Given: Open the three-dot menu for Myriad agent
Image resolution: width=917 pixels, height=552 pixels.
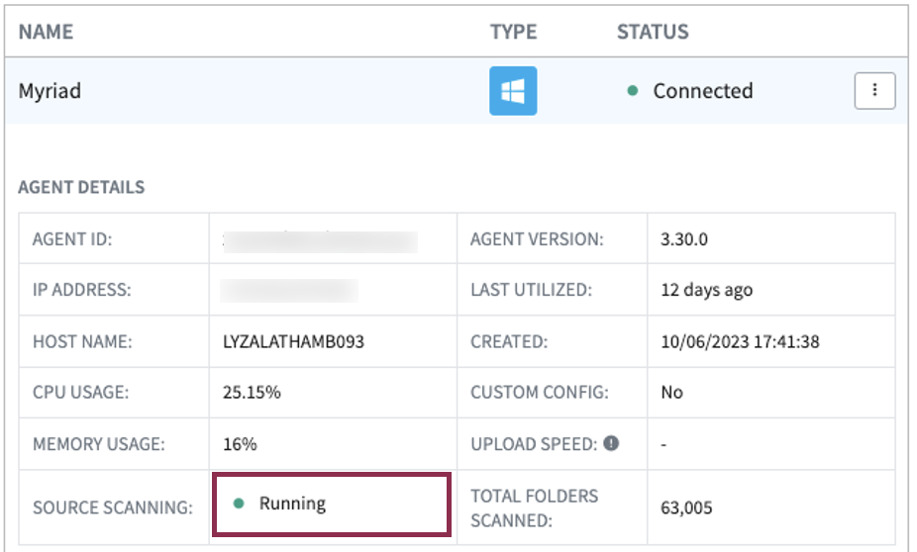Looking at the screenshot, I should pyautogui.click(x=874, y=91).
